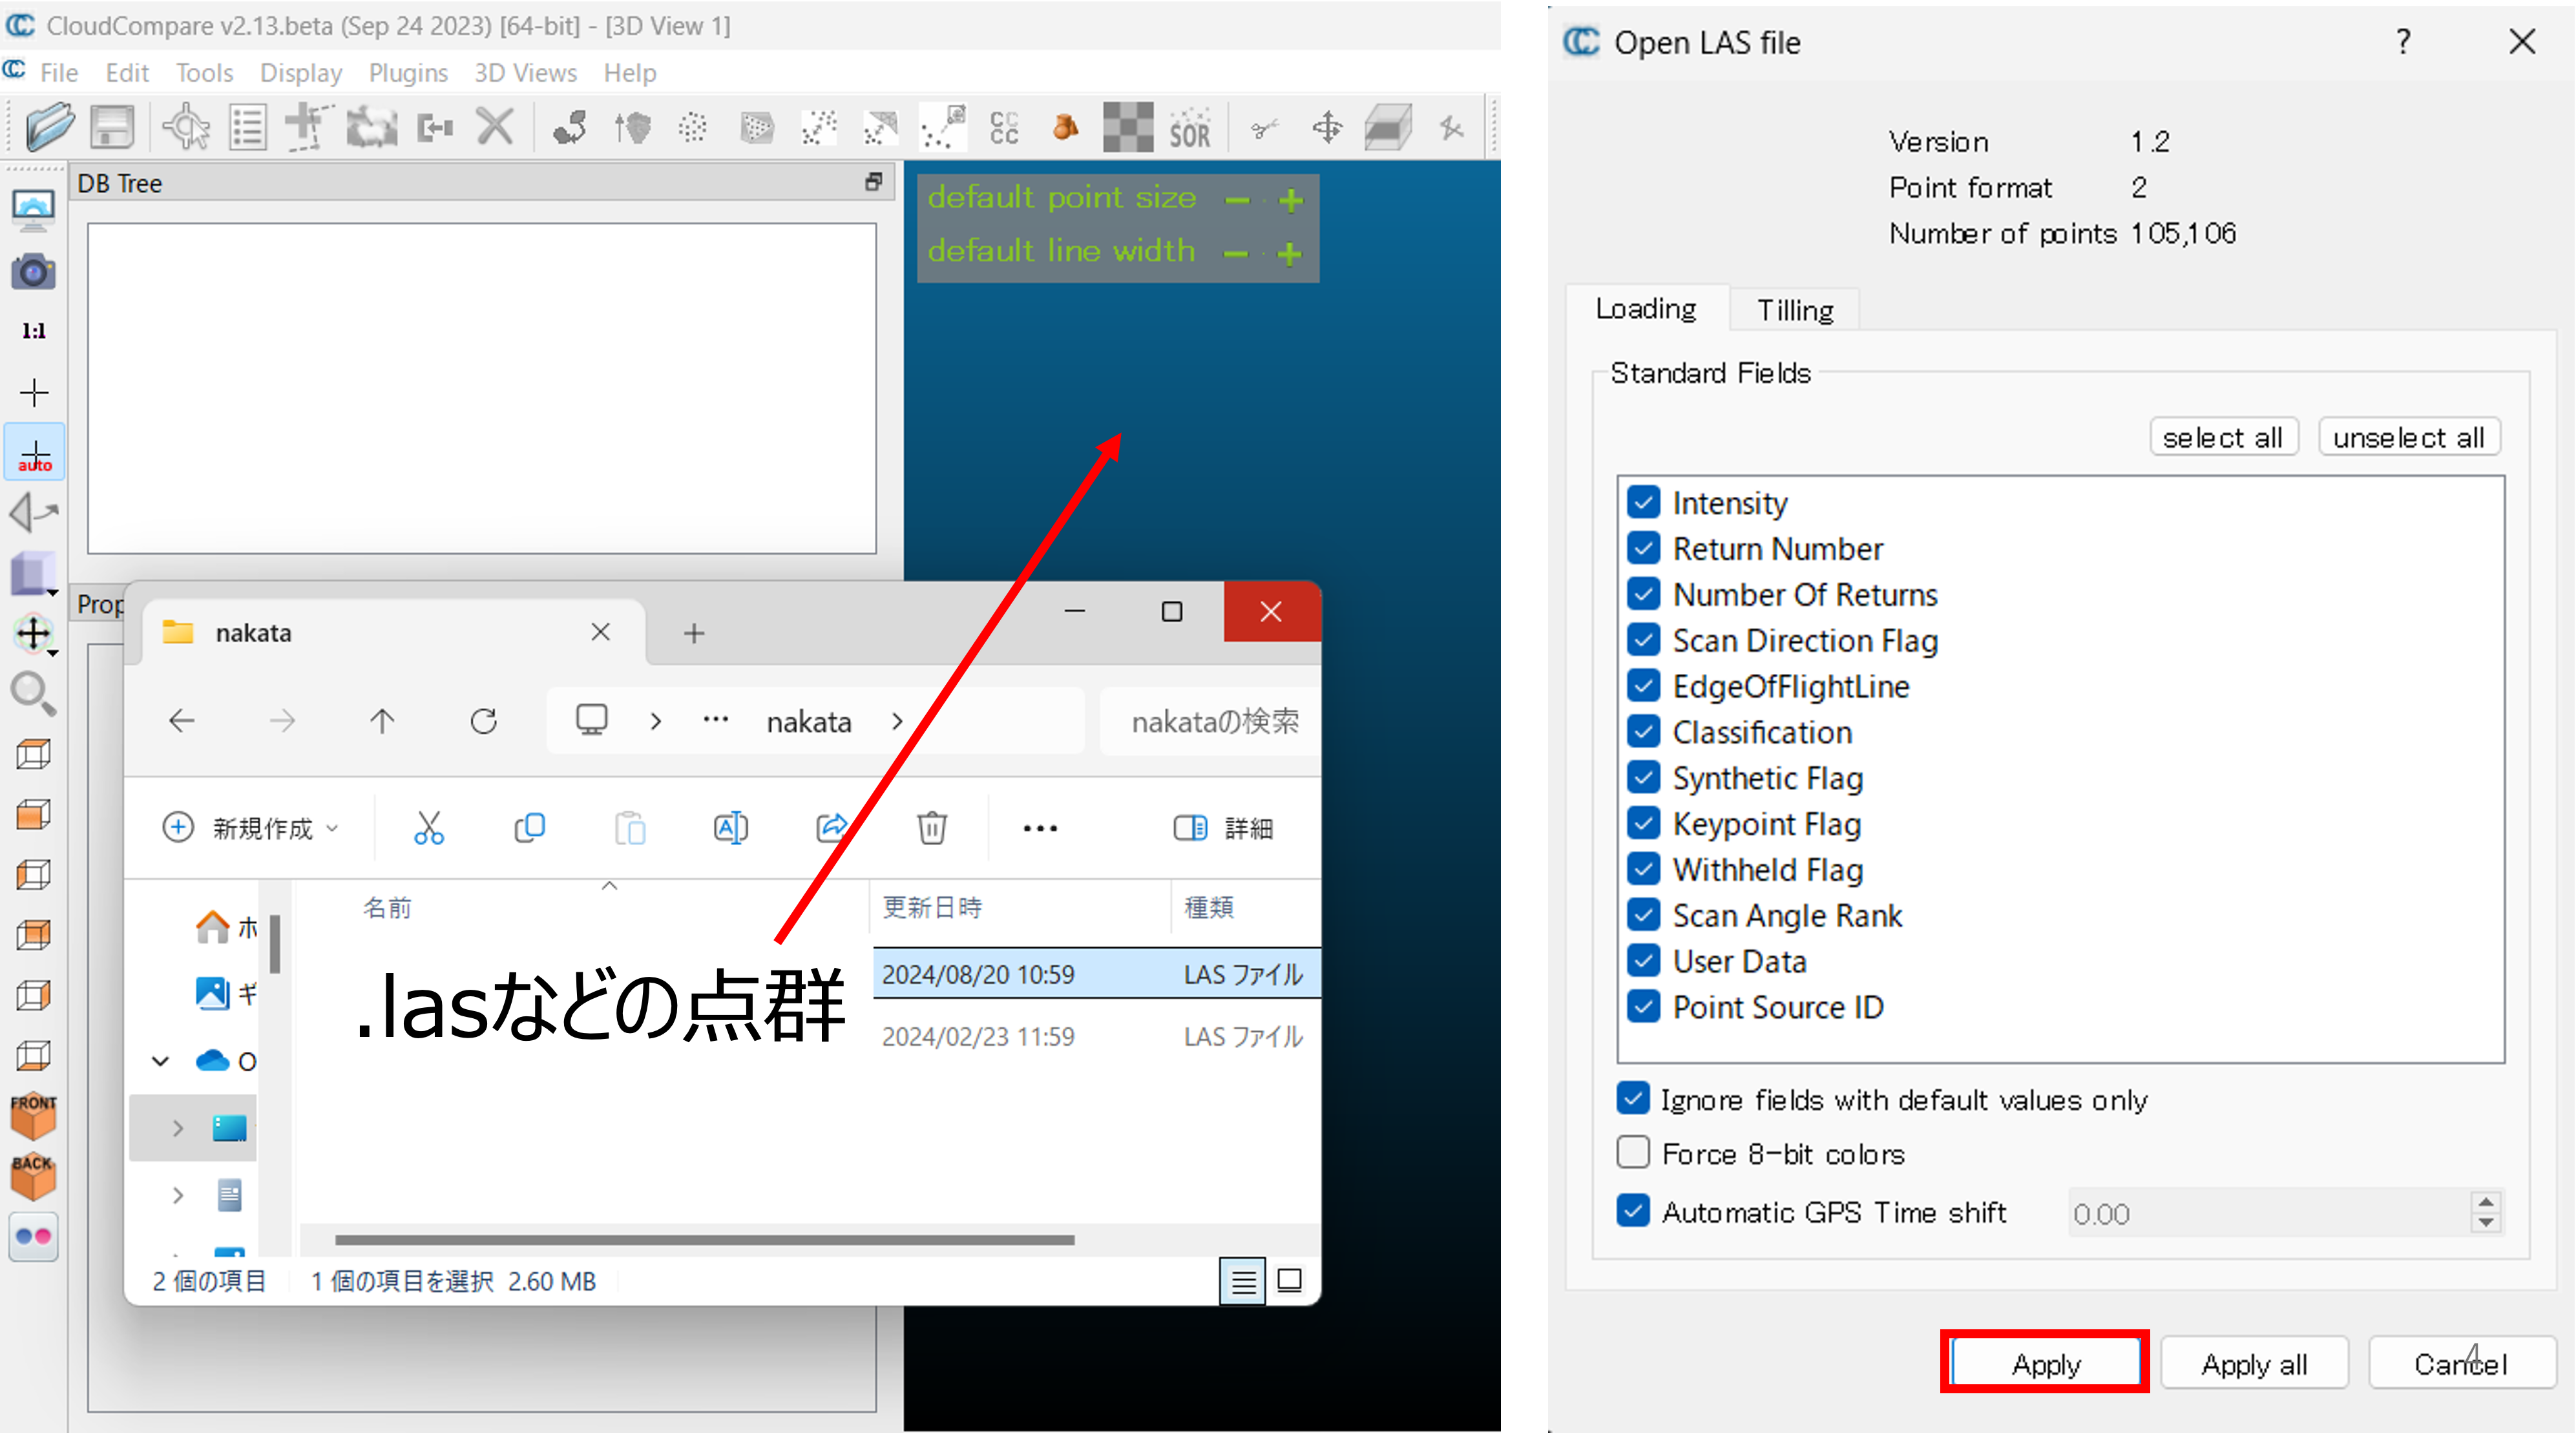
Task: Increase default point size with plus
Action: [1291, 201]
